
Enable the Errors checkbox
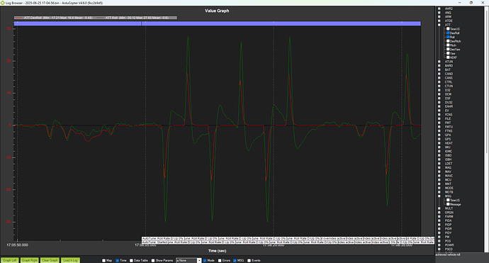coord(220,260)
